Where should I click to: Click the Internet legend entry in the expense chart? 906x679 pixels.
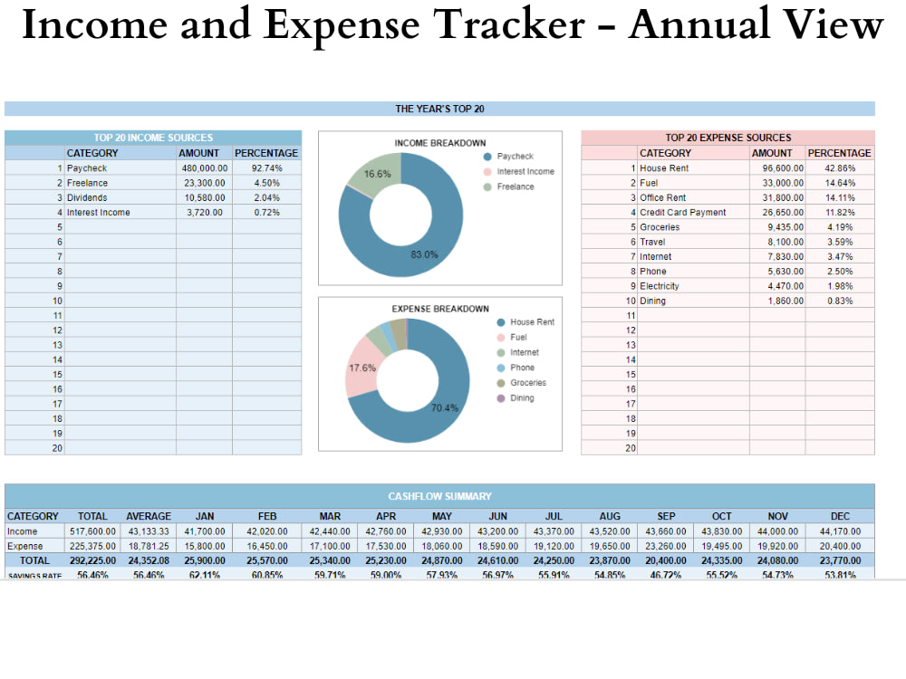tap(517, 352)
